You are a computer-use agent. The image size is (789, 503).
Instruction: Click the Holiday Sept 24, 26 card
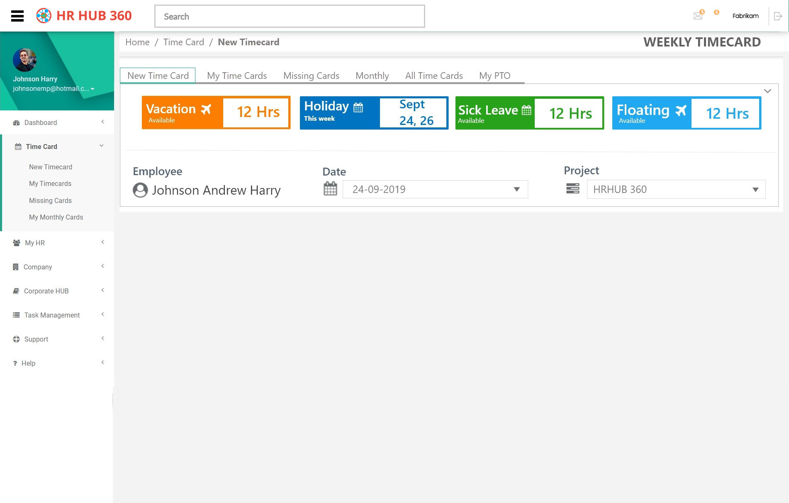click(374, 112)
